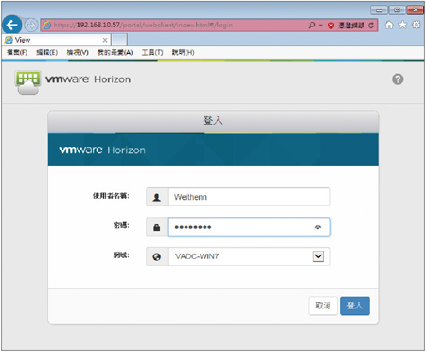The width and height of the screenshot is (426, 352).
Task: Click the Weithenn username input field
Action: click(x=249, y=197)
